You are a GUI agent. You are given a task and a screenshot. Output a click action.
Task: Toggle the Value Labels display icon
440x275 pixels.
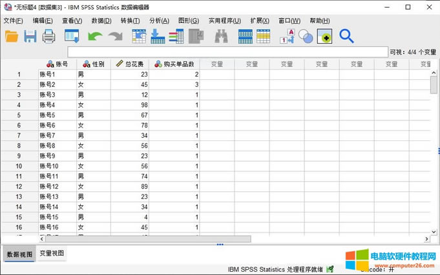[287, 37]
